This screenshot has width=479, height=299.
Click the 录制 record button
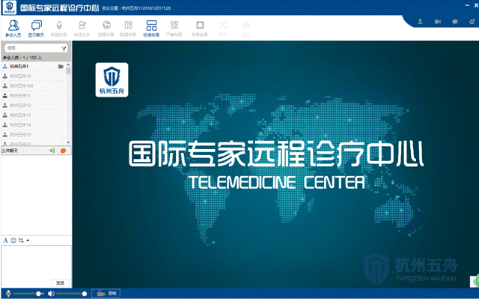(106, 294)
